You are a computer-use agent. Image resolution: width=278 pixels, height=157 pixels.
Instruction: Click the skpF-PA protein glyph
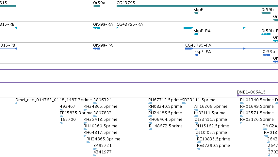point(196,55)
